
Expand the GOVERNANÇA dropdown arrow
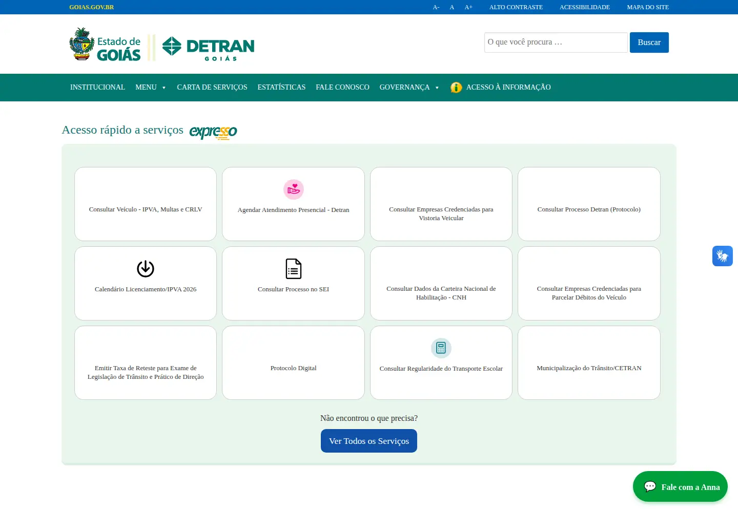point(437,88)
